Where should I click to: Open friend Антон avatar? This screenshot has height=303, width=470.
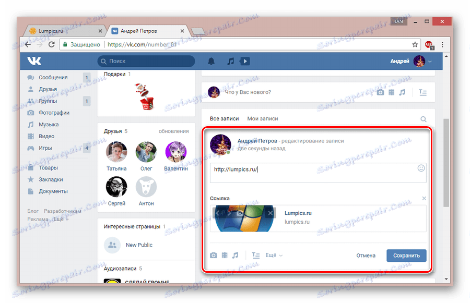(146, 187)
